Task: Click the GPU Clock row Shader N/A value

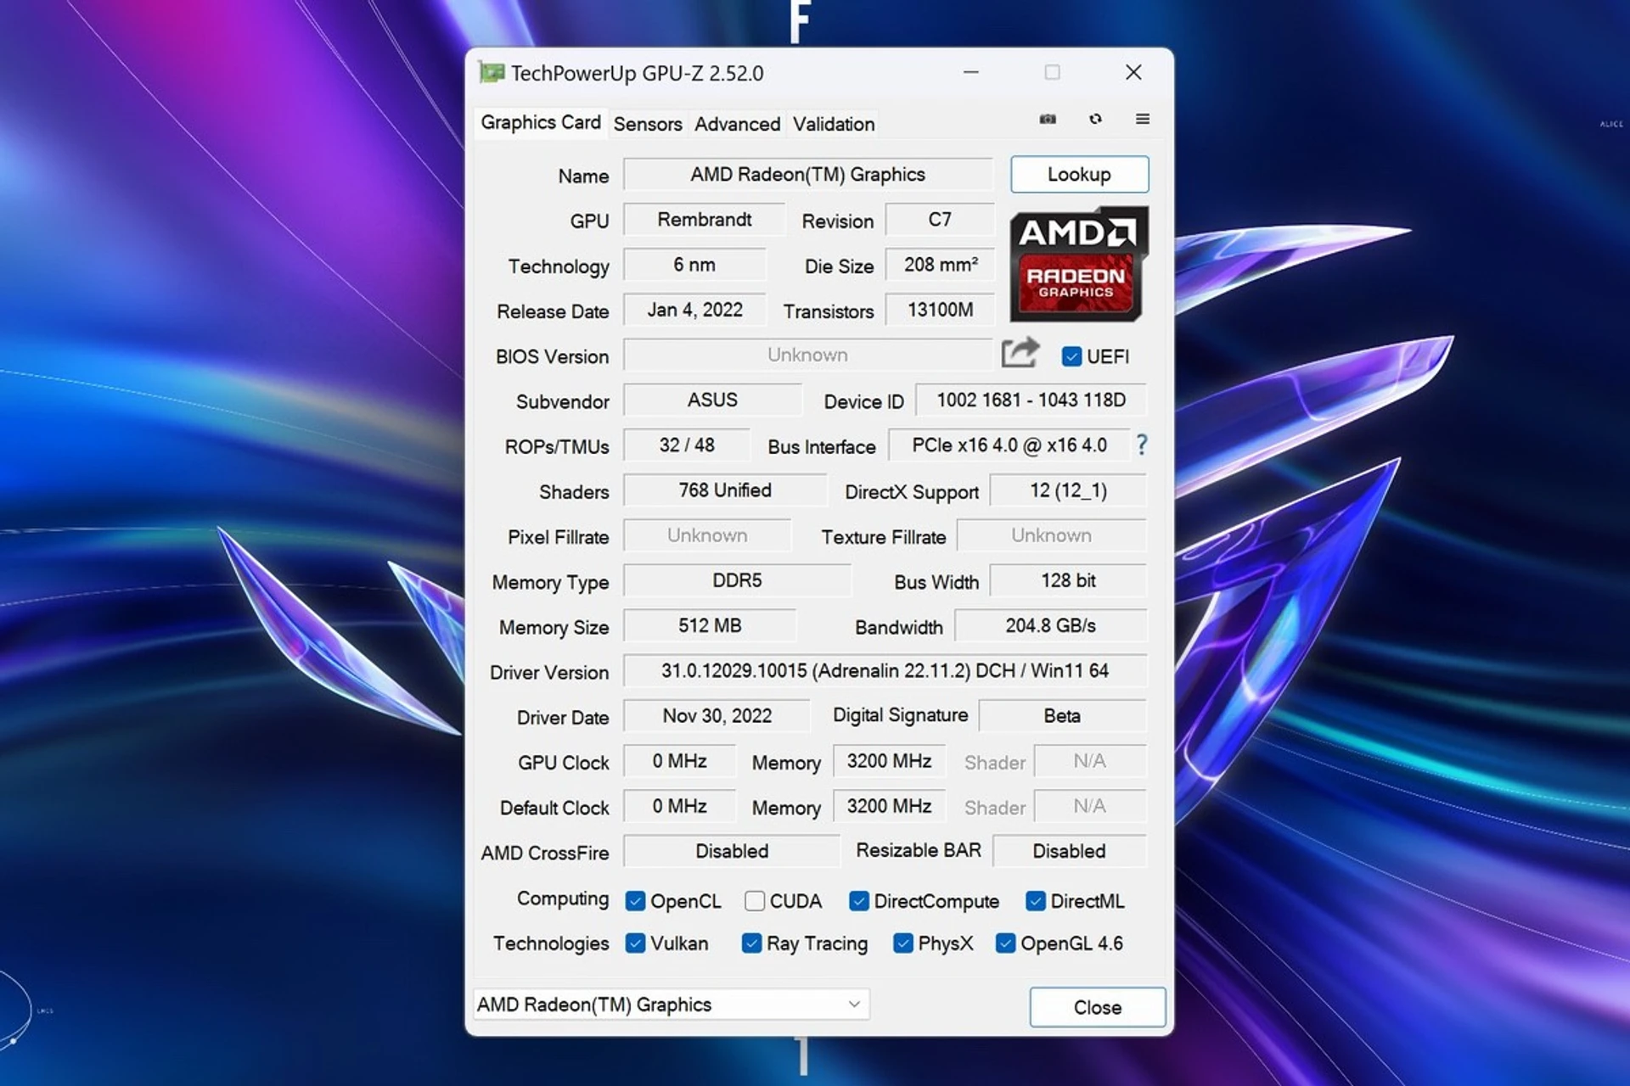Action: pos(1090,761)
